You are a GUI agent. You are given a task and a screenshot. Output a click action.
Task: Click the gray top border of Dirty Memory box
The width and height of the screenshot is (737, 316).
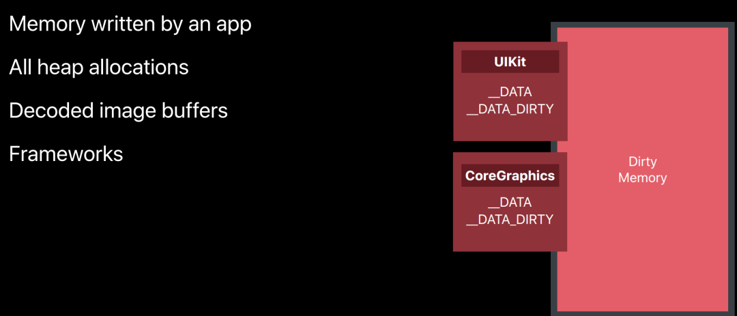click(642, 25)
